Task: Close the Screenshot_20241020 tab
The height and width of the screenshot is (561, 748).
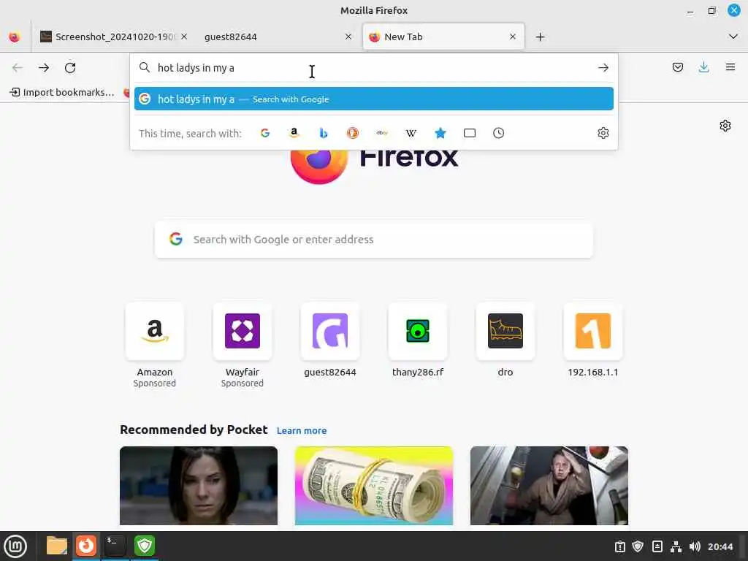Action: (x=184, y=37)
